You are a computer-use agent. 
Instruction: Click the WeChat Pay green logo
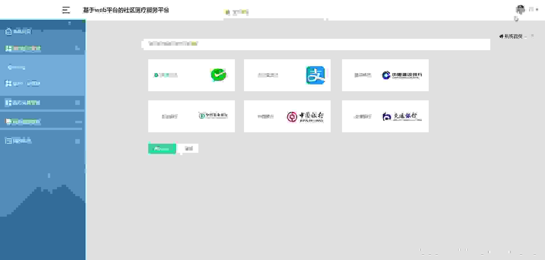click(218, 75)
